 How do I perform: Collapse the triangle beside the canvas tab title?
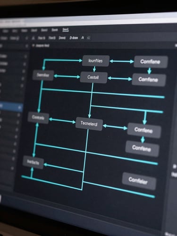click(x=33, y=45)
